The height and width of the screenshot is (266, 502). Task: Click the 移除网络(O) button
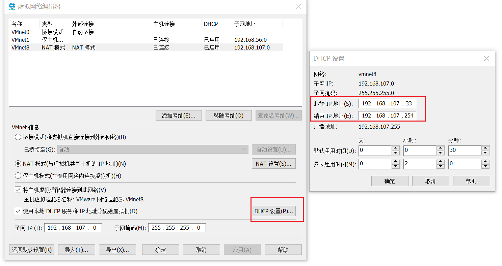(x=229, y=115)
